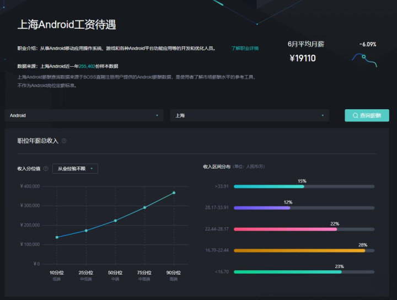397x300 pixels.
Task: Click the search magnifier icon in 查询薪酬
Action: (x=355, y=115)
